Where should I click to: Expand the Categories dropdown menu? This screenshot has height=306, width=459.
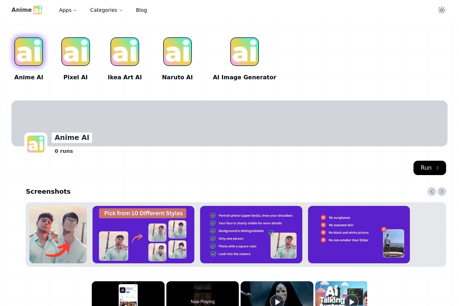[x=106, y=10]
